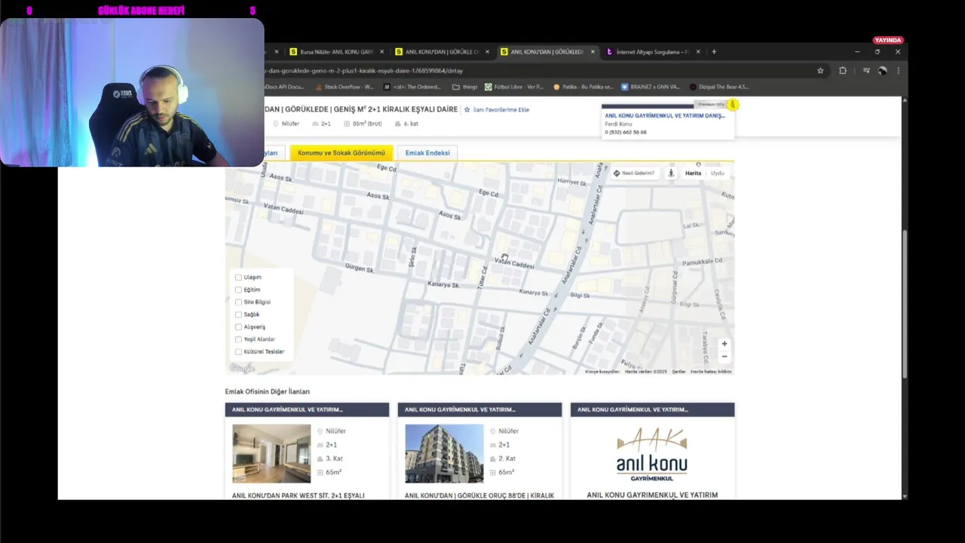Click the Anıl Konu Gayrimenkul logo card

tap(652, 453)
